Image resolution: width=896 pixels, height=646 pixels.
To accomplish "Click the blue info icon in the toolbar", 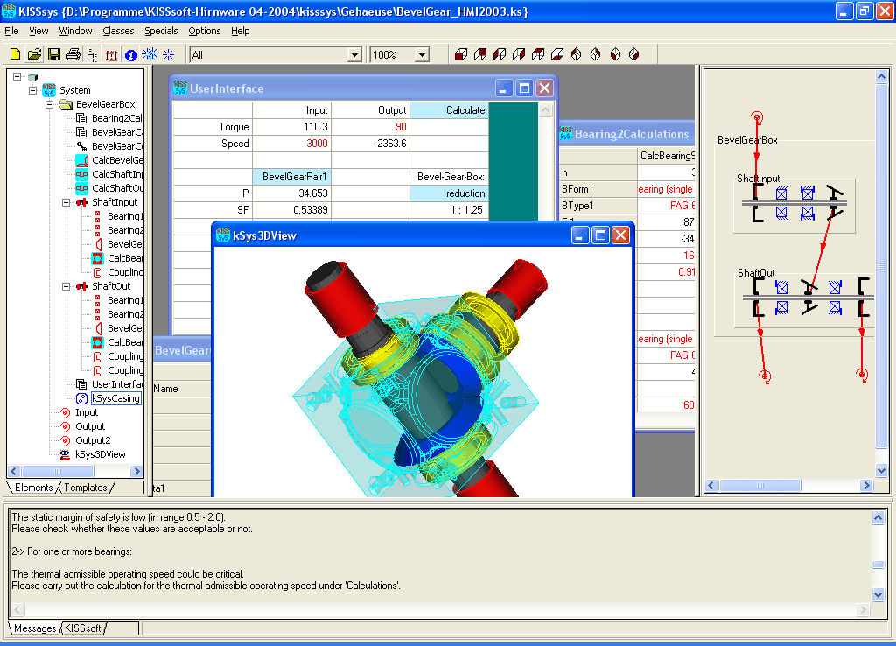I will coord(131,55).
